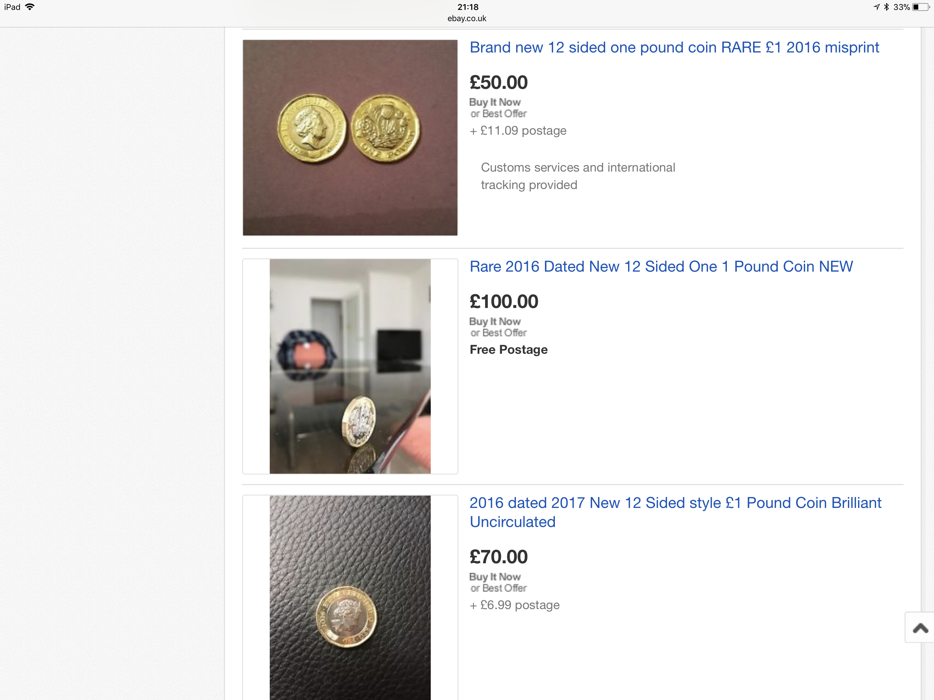Tap the £100.00 price
934x700 pixels.
[504, 301]
